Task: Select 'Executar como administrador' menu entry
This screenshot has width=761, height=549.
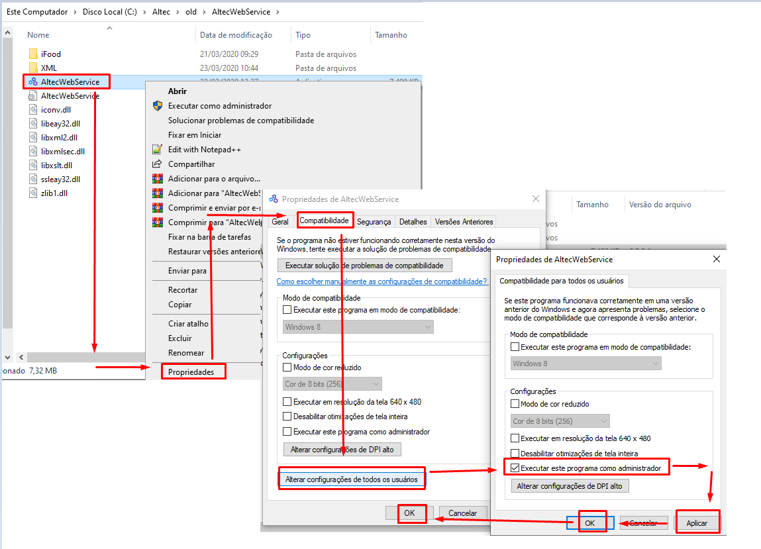Action: pyautogui.click(x=220, y=106)
